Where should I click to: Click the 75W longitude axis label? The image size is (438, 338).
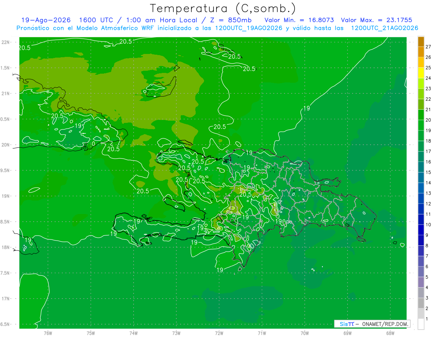pos(91,333)
